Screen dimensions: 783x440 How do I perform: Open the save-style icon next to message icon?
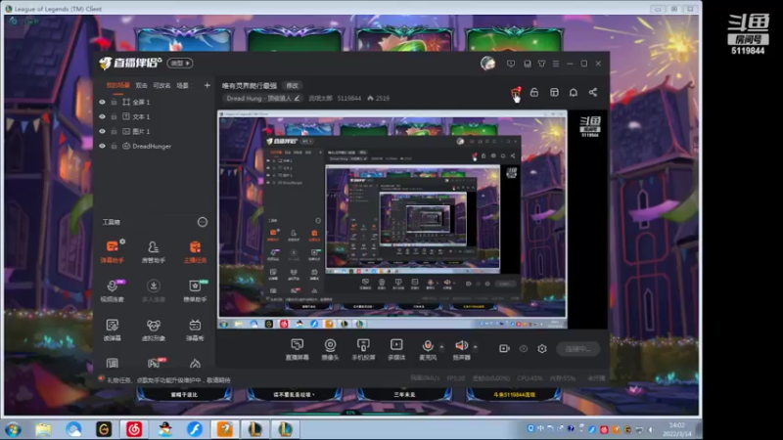click(x=528, y=64)
